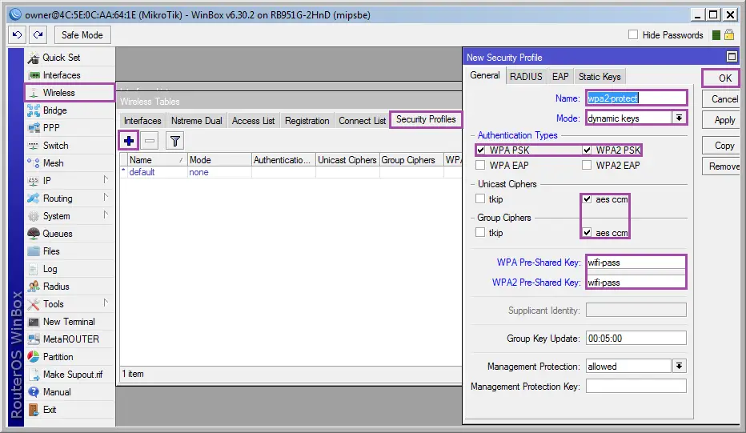Switch to Security Profiles tab
The width and height of the screenshot is (746, 433).
(x=426, y=119)
